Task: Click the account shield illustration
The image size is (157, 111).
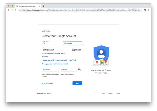Action: (101, 56)
